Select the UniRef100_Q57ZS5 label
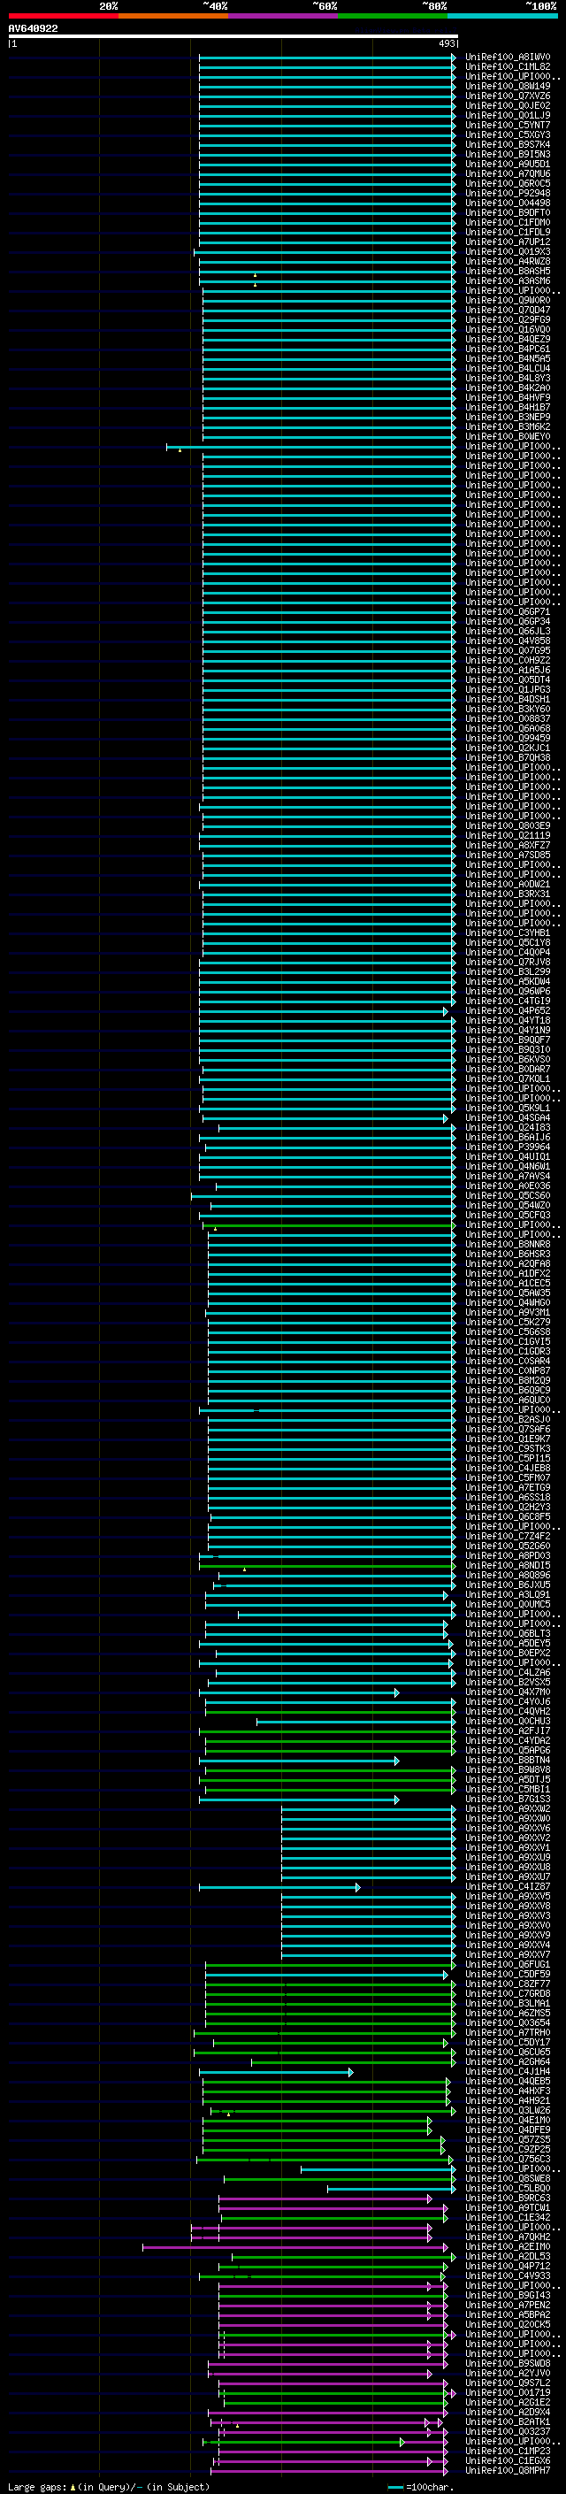Screen dimensions: 566x2494 point(508,2139)
